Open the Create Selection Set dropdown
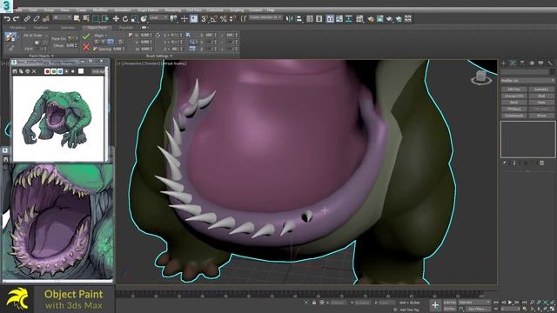Viewport: 557px width, 313px height. [265, 17]
